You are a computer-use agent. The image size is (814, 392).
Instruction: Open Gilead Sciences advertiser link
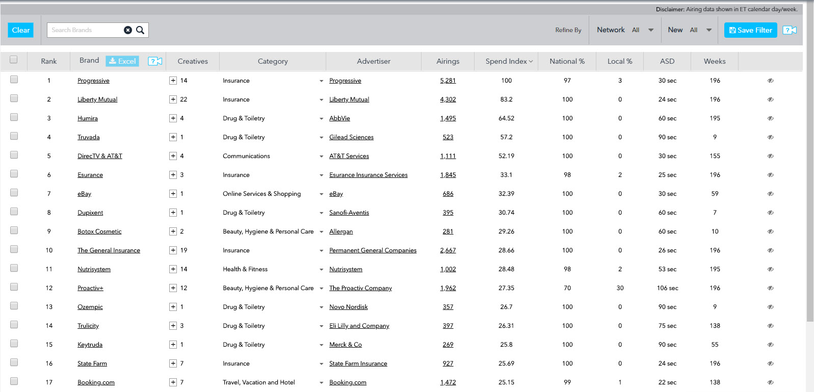[x=351, y=137]
